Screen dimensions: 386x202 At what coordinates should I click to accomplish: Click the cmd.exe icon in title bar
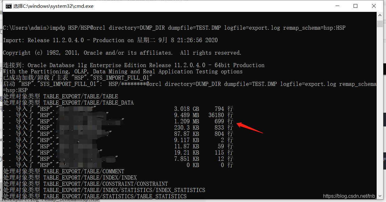pos(9,6)
